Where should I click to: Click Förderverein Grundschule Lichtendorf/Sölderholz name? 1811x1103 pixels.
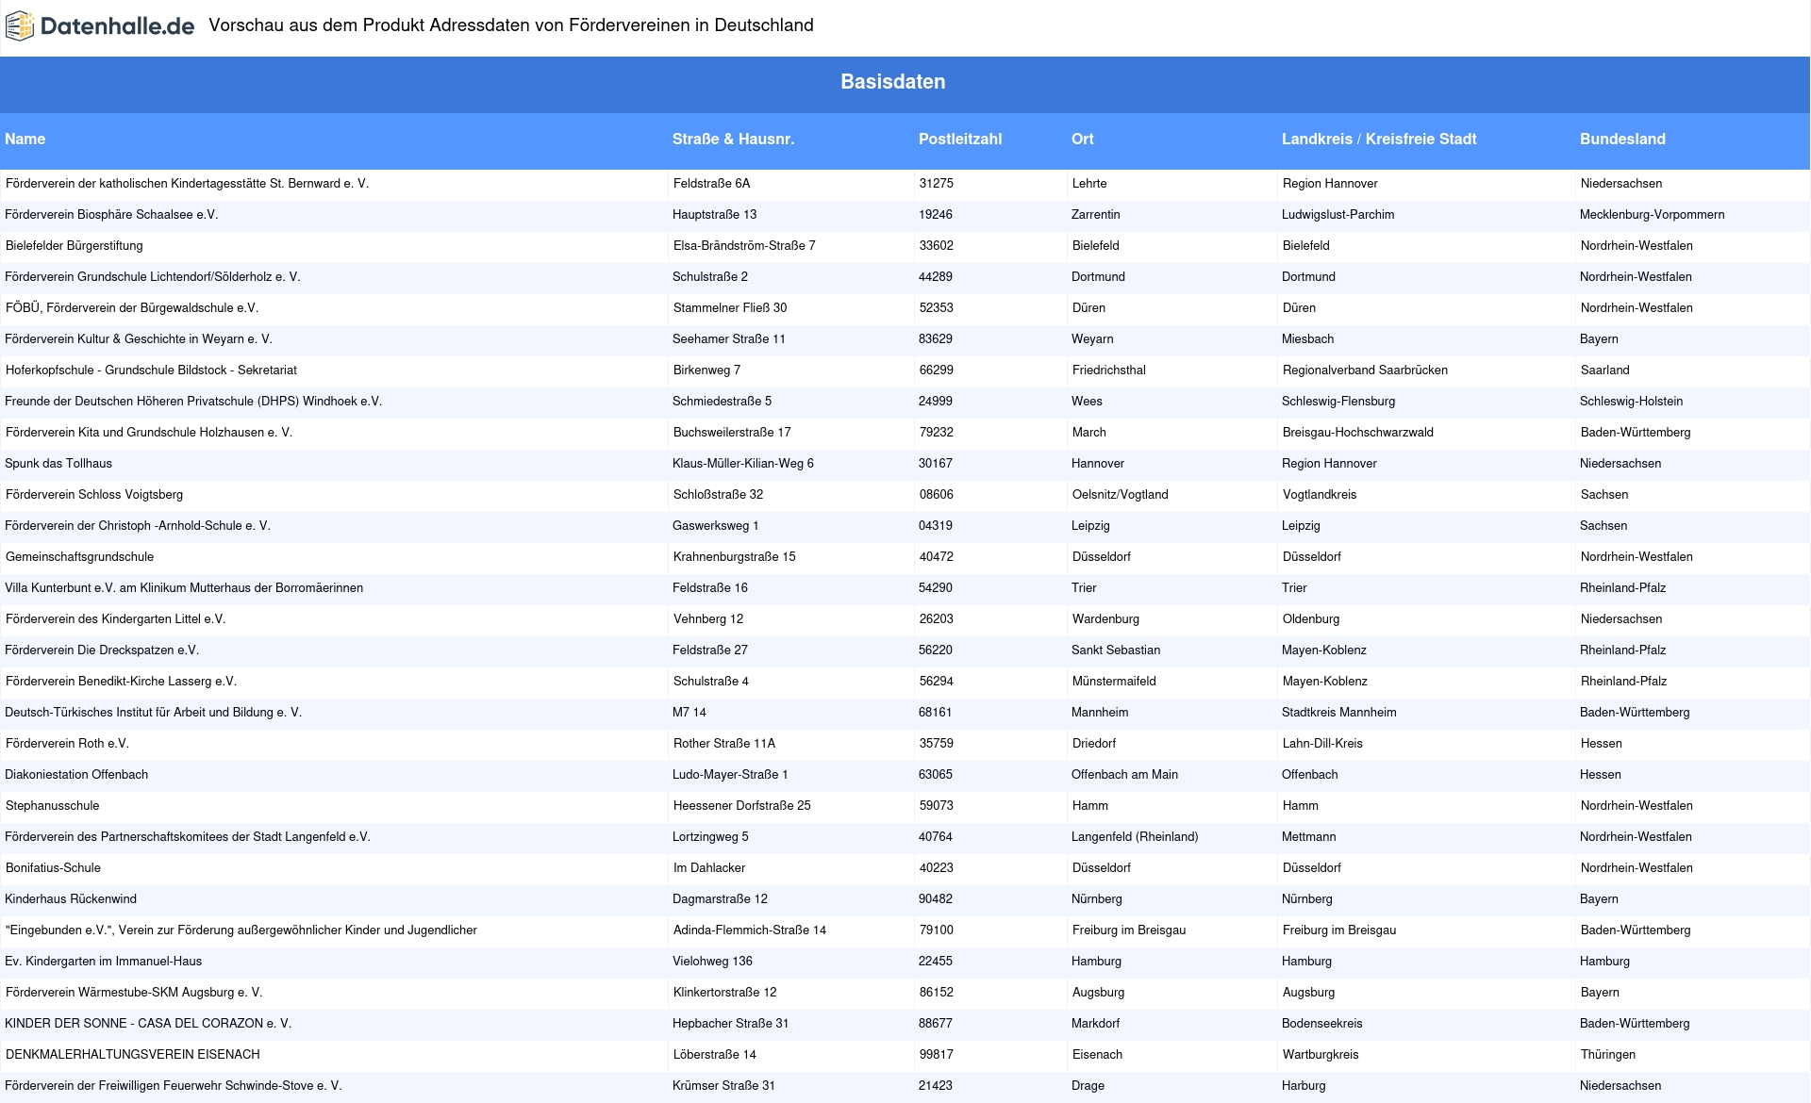(152, 277)
